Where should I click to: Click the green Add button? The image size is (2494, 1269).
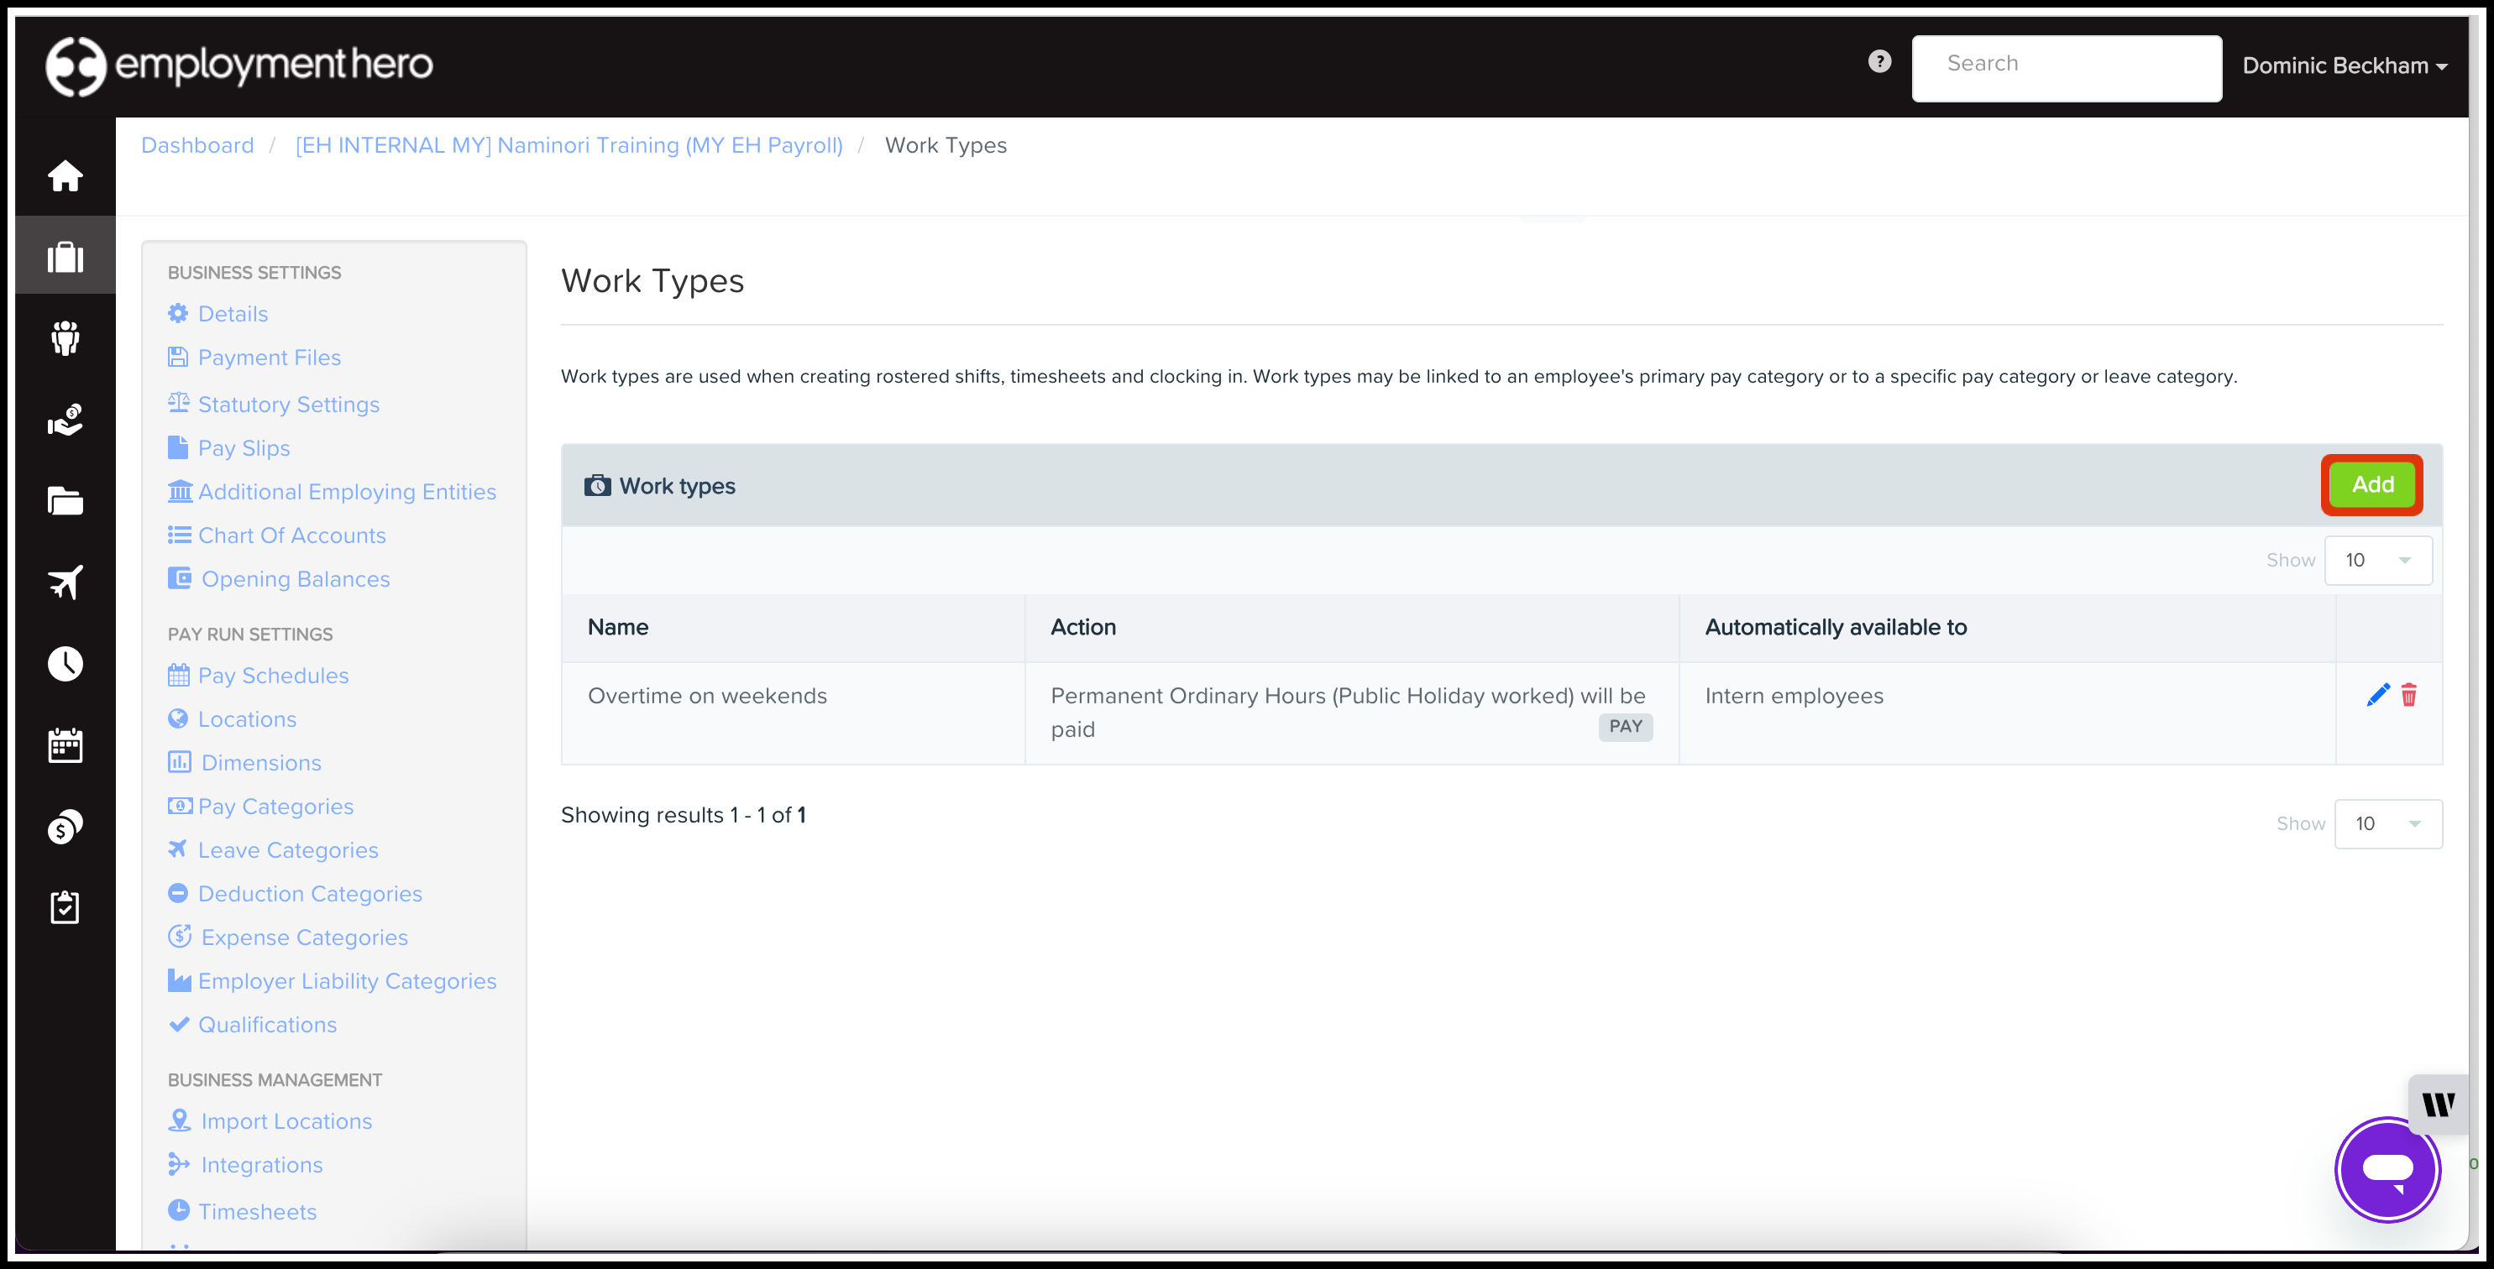click(2372, 485)
